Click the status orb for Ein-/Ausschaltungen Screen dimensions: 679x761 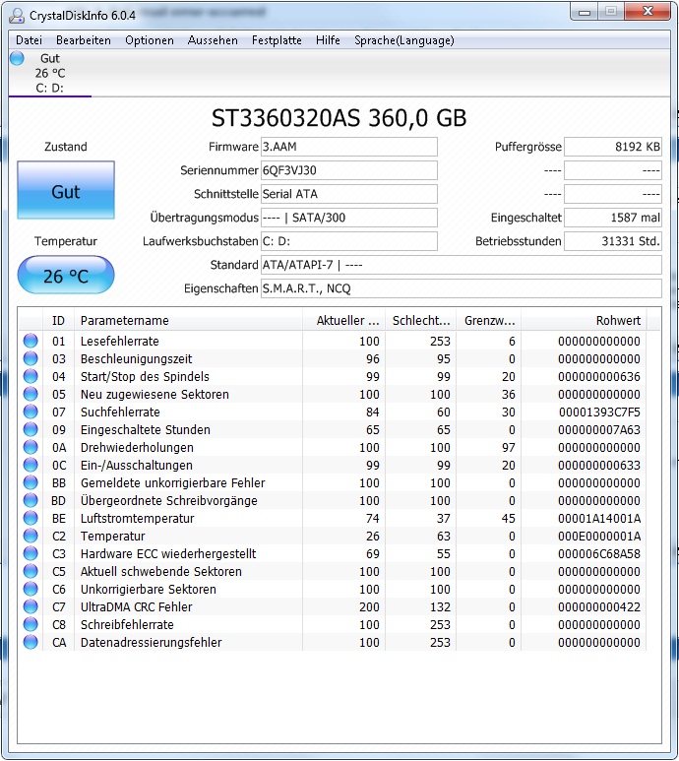pyautogui.click(x=31, y=465)
